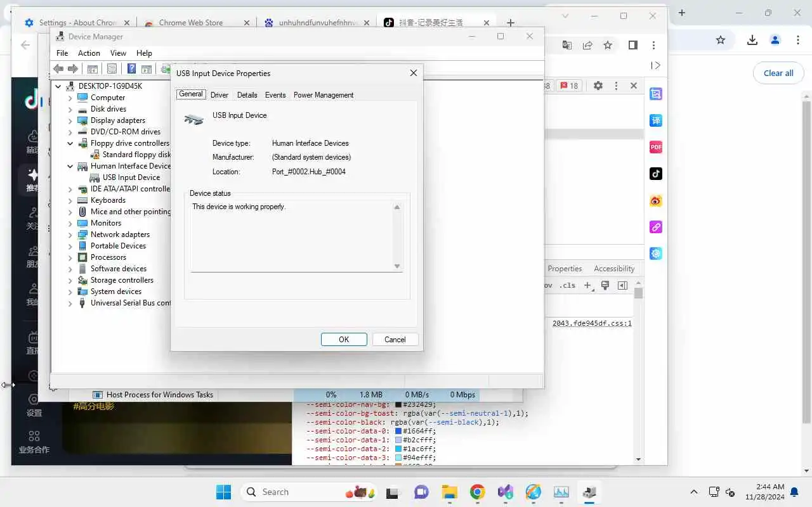The width and height of the screenshot is (812, 507).
Task: Click the screenshot tool icon in Edge sidebar
Action: pyautogui.click(x=656, y=94)
